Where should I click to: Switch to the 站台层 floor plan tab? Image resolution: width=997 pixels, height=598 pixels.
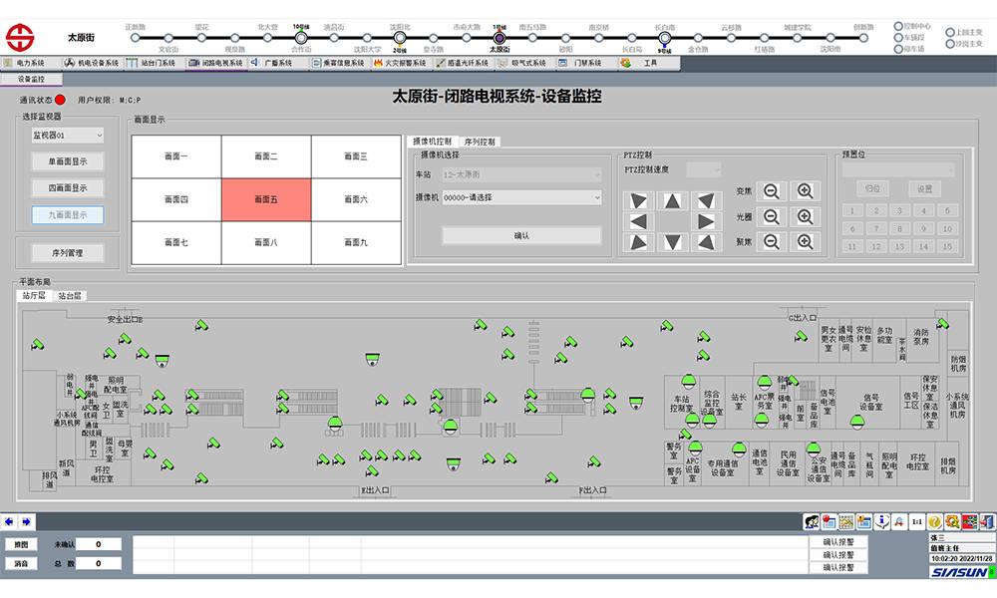(x=70, y=296)
